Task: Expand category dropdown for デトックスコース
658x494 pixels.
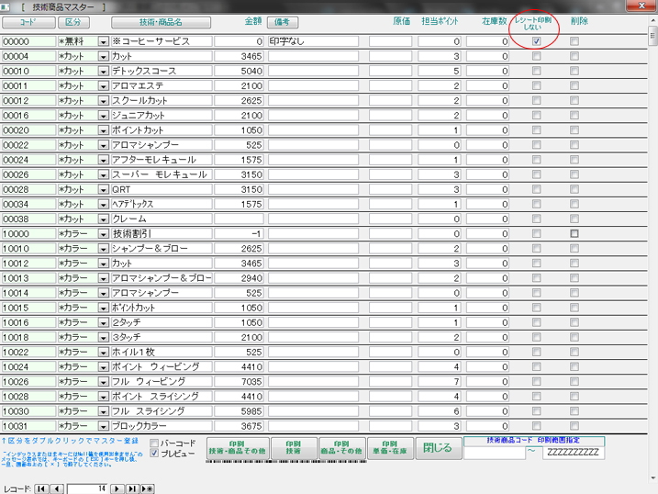Action: tap(103, 71)
